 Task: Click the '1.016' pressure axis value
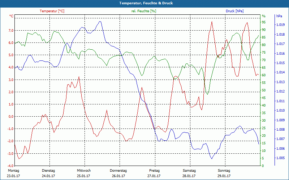coord(281,53)
